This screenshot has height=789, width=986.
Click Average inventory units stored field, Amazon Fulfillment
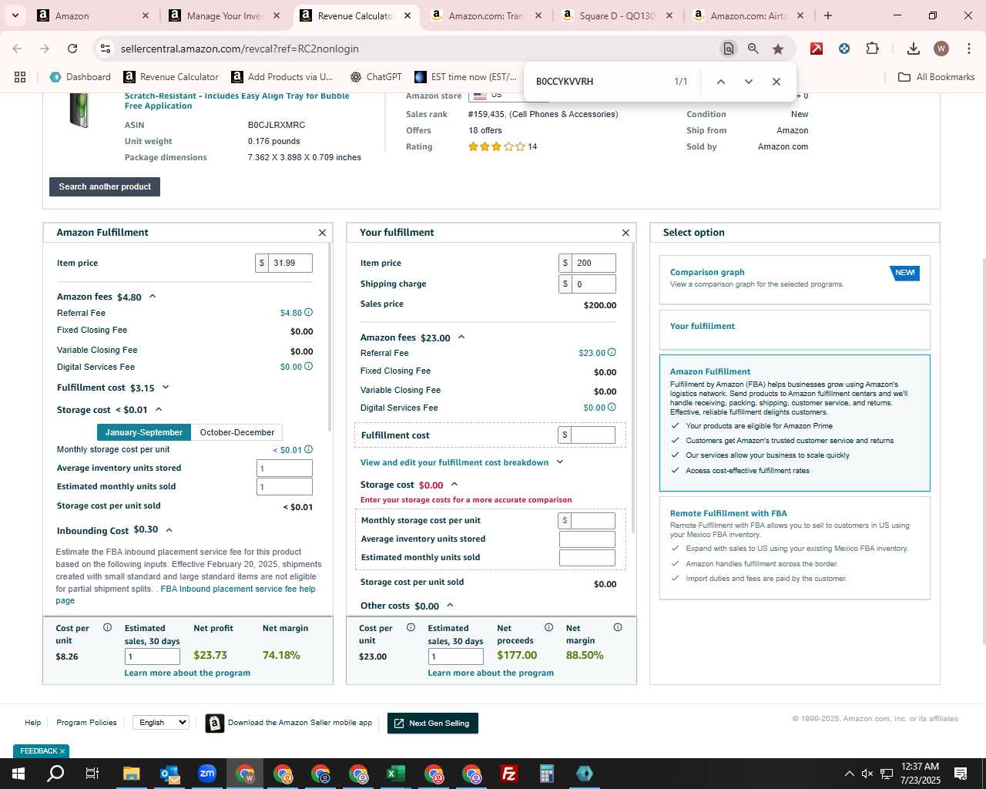coord(284,468)
